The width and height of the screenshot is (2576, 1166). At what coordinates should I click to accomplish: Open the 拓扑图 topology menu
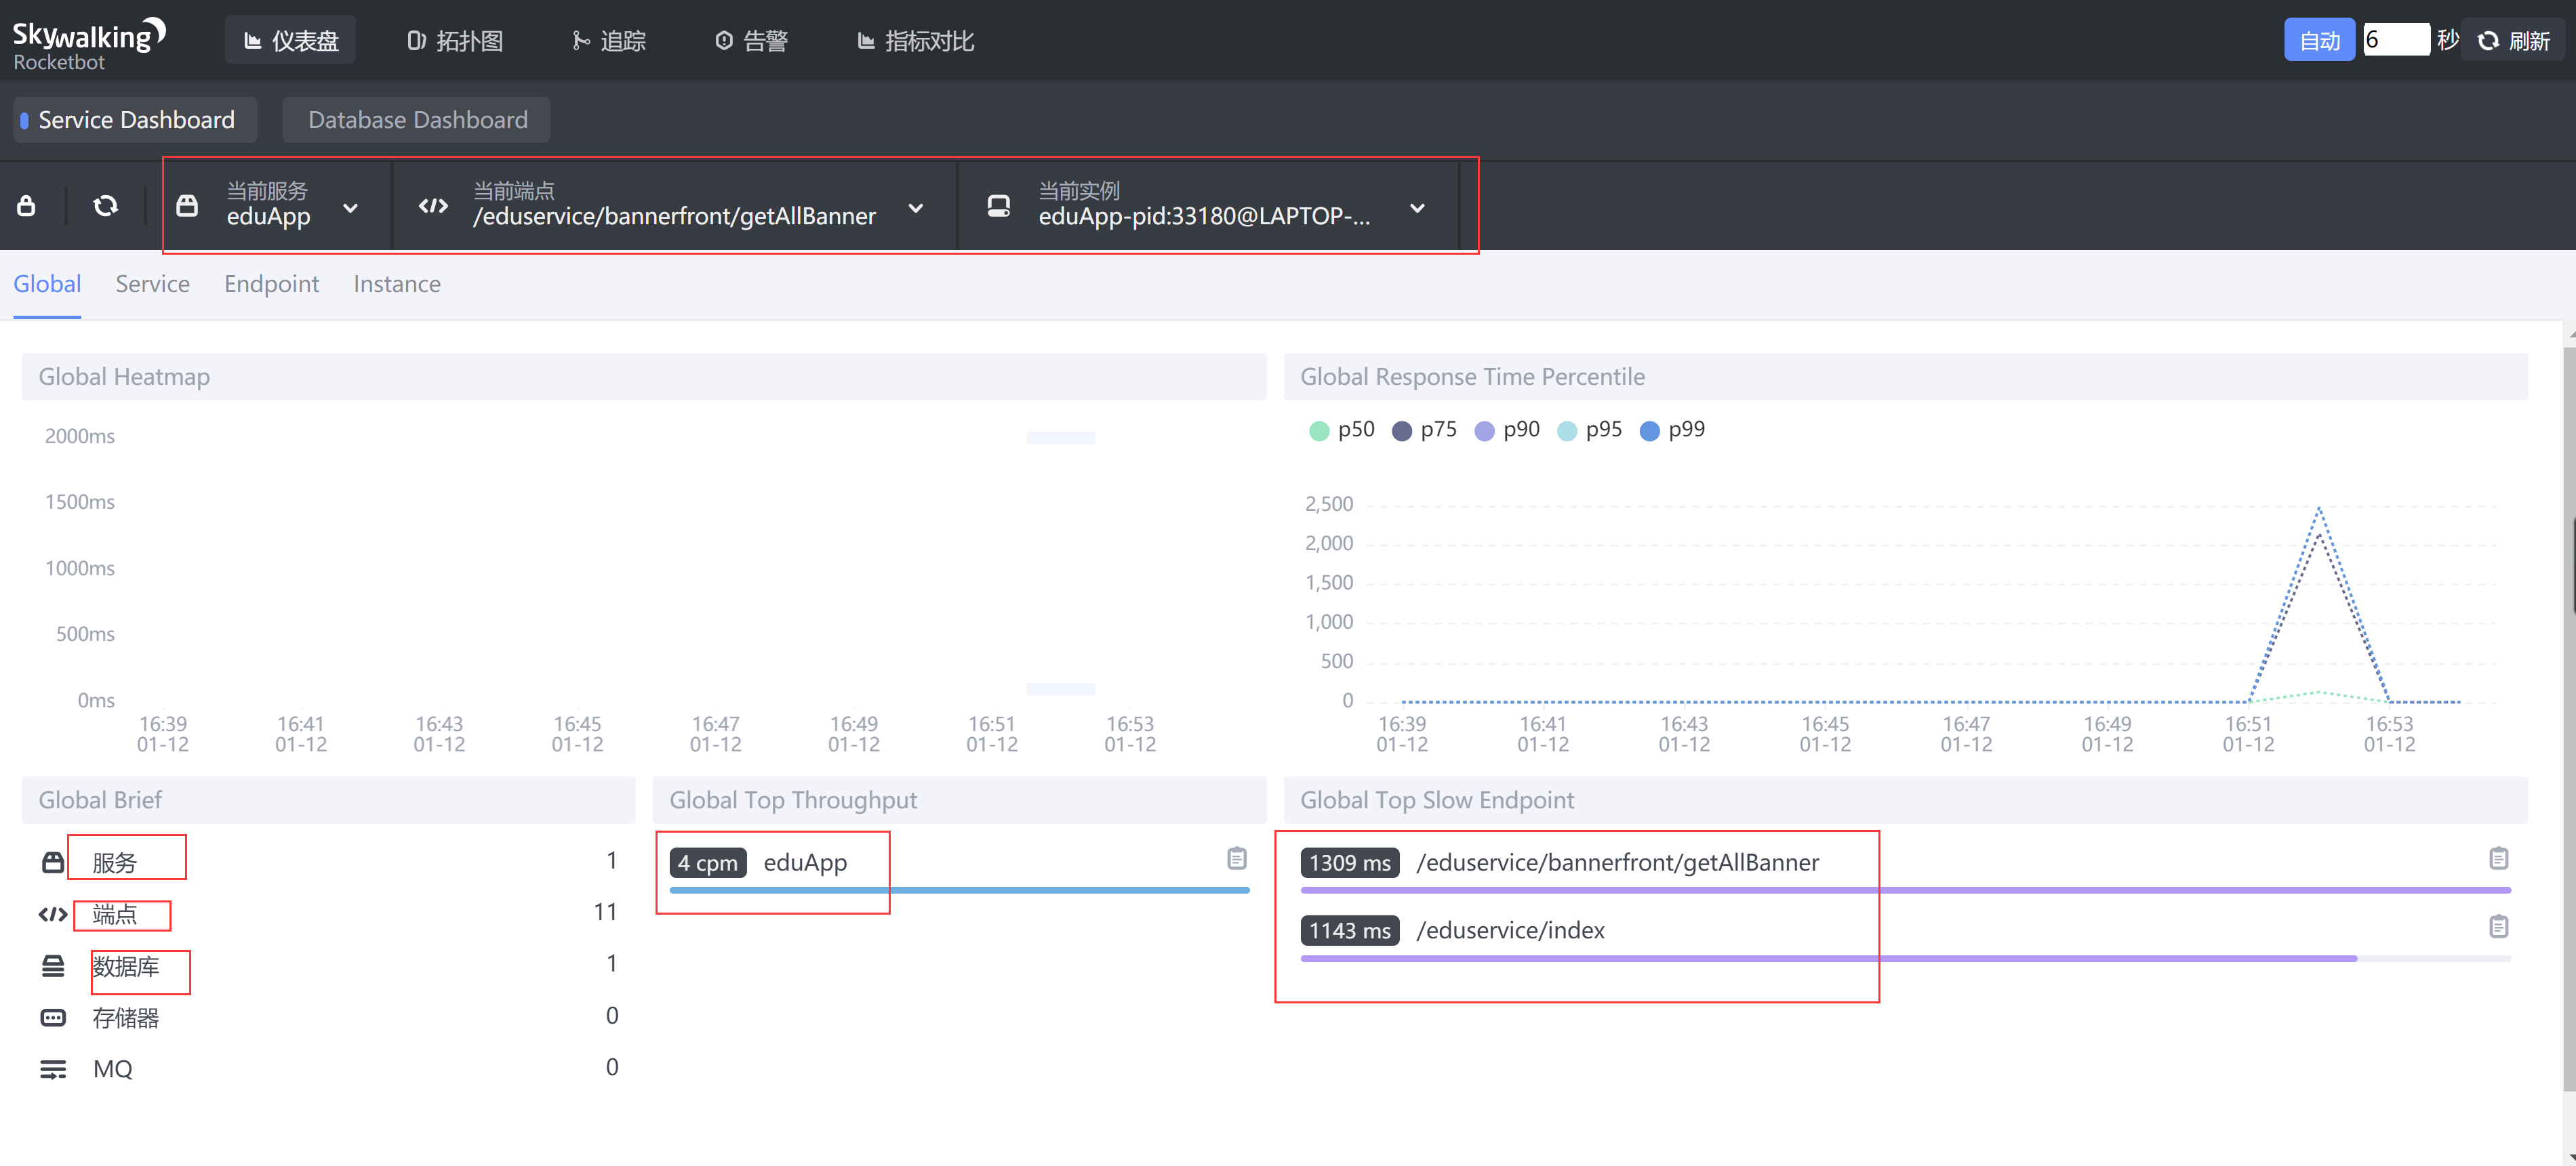point(456,41)
